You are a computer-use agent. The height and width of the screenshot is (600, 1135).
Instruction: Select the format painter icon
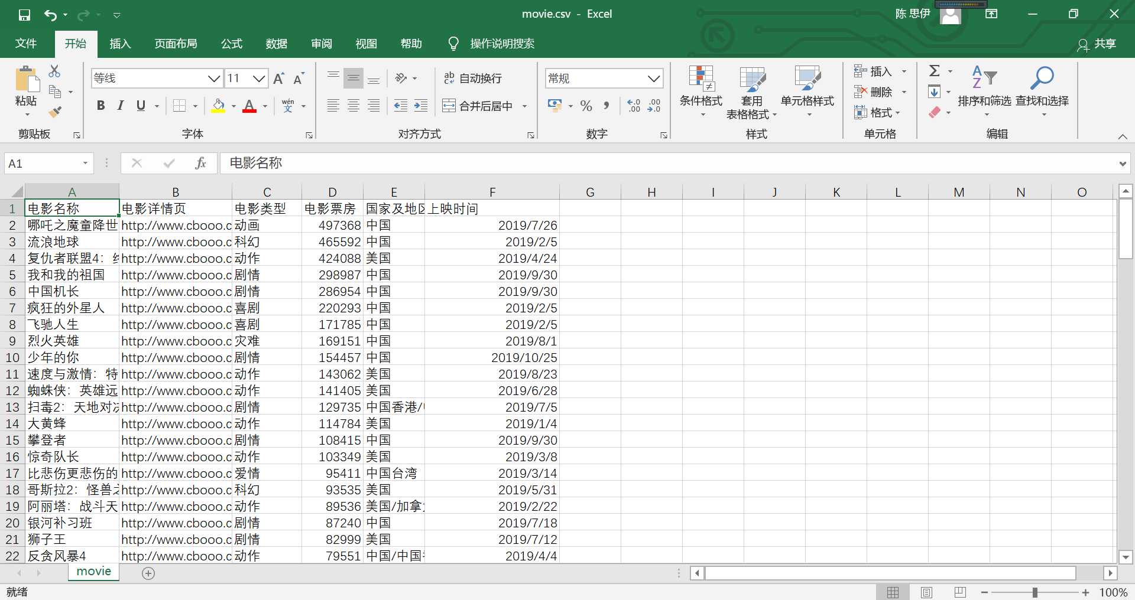point(55,112)
